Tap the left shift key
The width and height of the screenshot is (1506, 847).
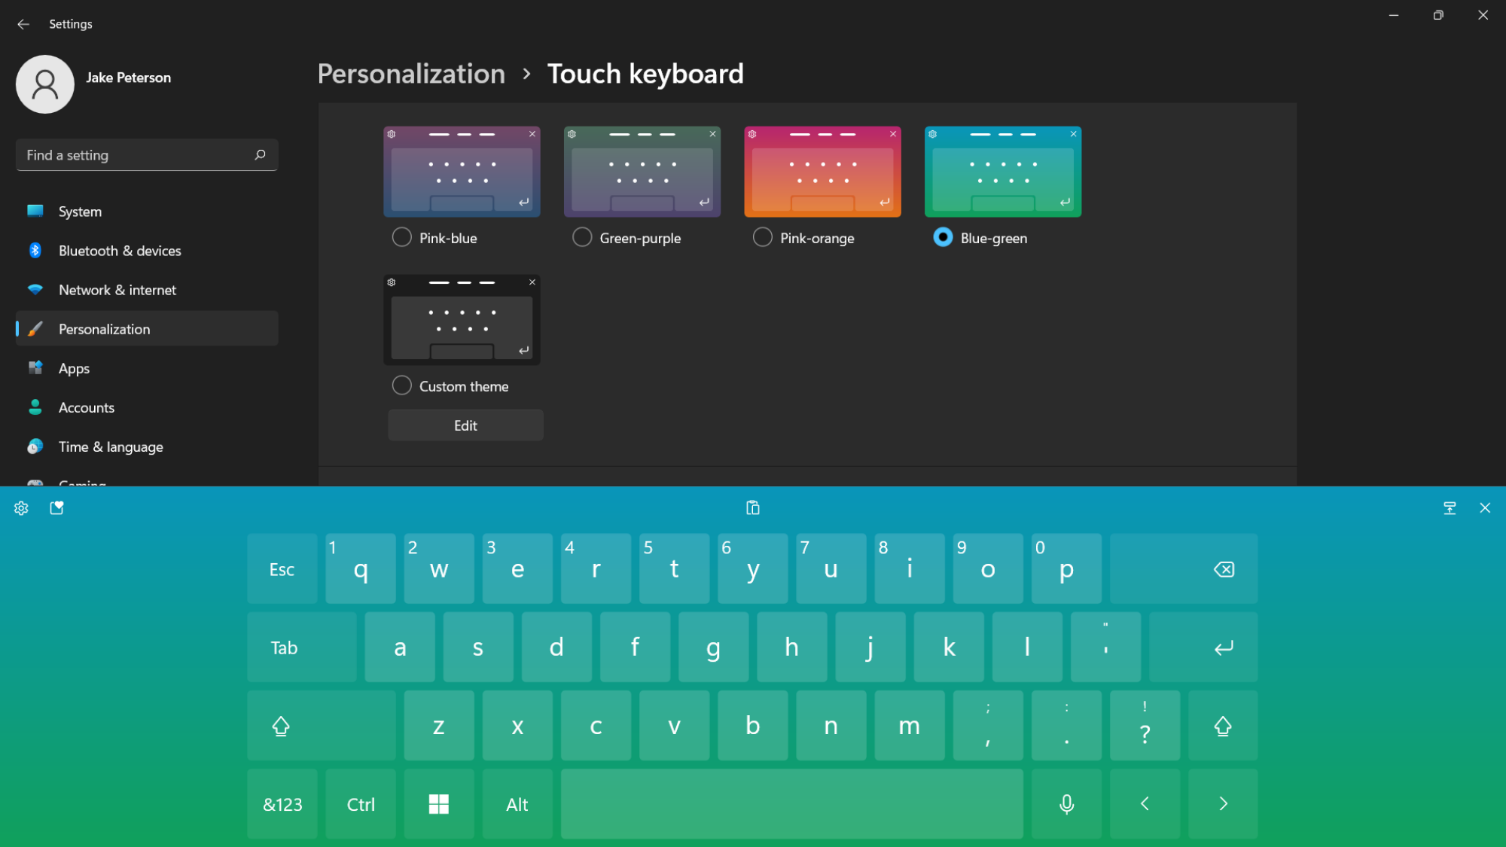point(322,726)
